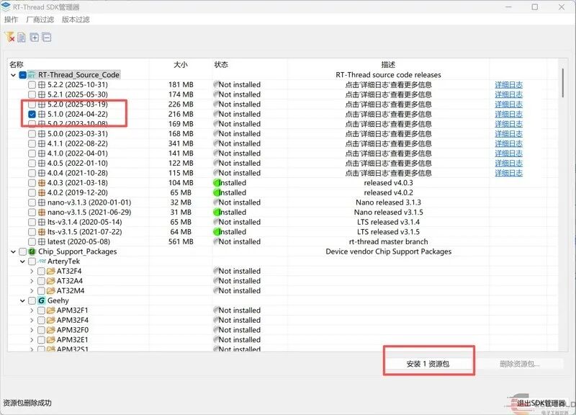Image resolution: width=576 pixels, height=415 pixels.
Task: Click the AT32M4 folder icon
Action: click(x=50, y=291)
